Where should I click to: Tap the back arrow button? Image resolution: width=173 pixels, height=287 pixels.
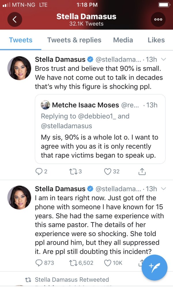(15, 19)
